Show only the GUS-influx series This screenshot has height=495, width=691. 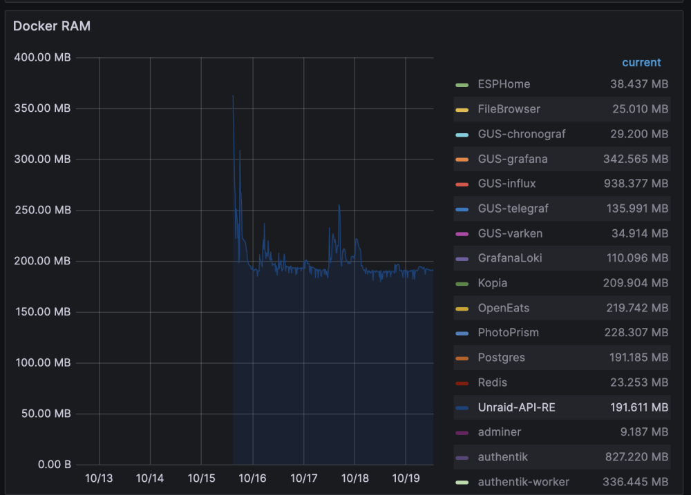pyautogui.click(x=507, y=184)
